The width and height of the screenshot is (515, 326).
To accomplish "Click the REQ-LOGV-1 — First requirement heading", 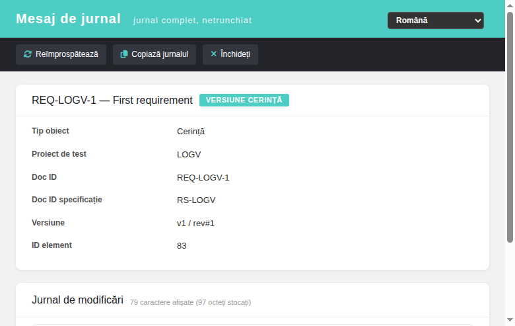I will 112,100.
